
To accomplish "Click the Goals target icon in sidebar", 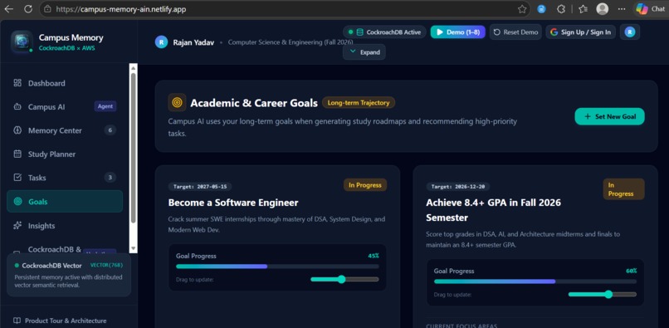I will [x=17, y=202].
